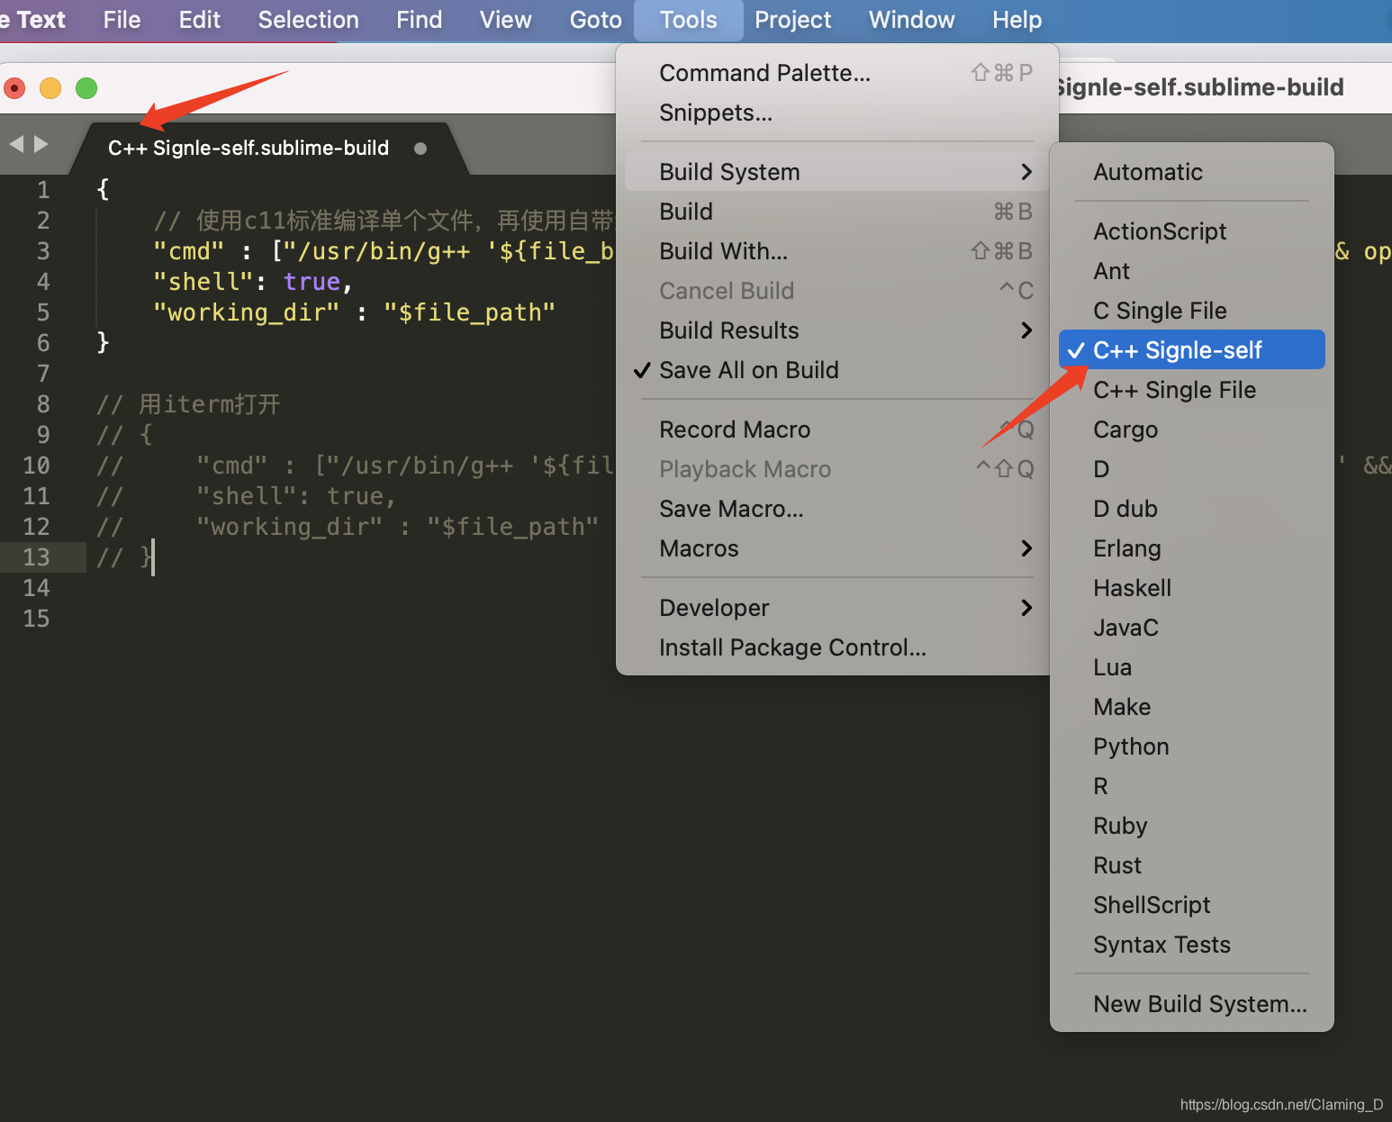Image resolution: width=1392 pixels, height=1122 pixels.
Task: Click the "working_dir" key on line 5
Action: pyautogui.click(x=247, y=312)
